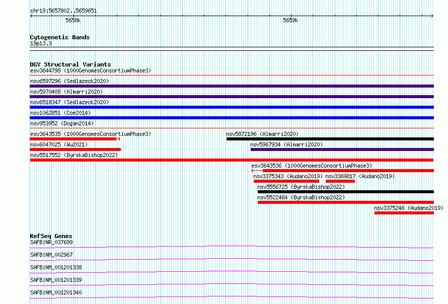Click the SAFB|NM_001201340 transcript label
448x304 pixels.
pyautogui.click(x=56, y=292)
